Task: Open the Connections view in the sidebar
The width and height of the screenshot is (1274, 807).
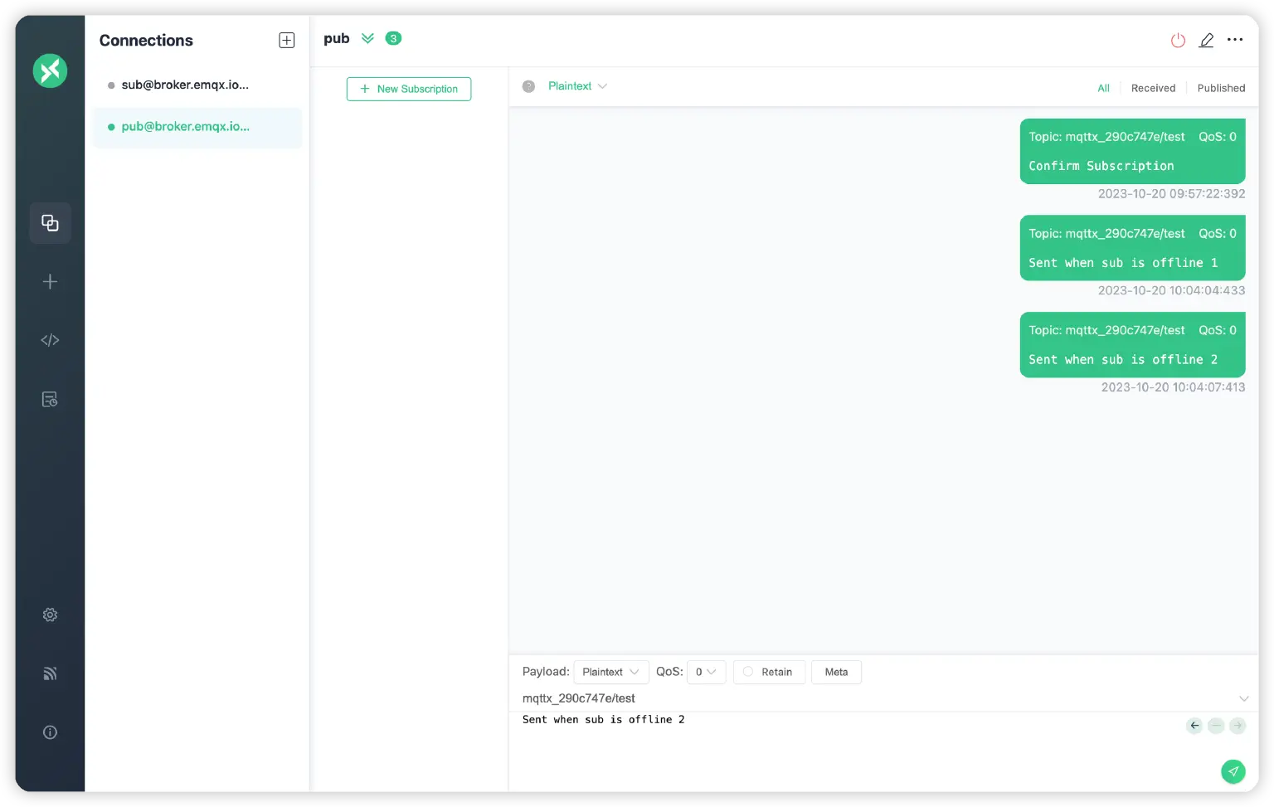Action: 50,222
